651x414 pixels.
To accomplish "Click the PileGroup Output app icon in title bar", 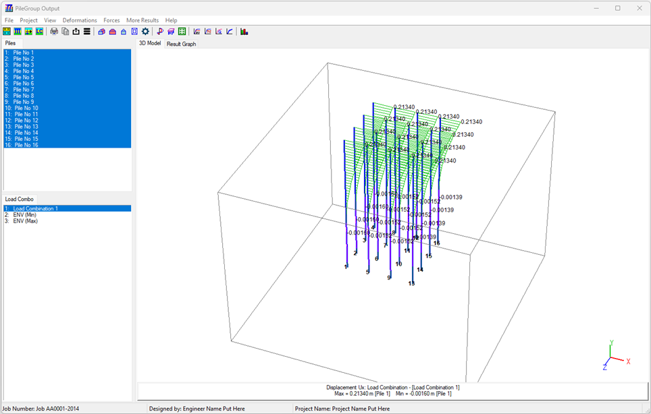I will pos(9,8).
